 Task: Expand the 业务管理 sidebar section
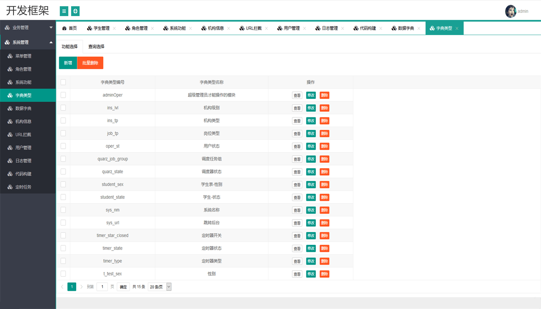[28, 27]
